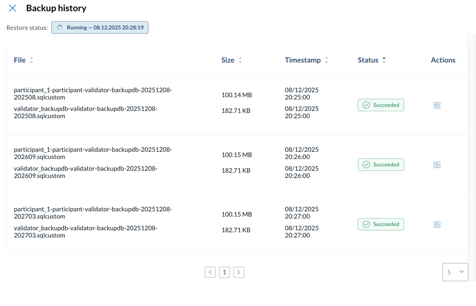
Task: Go to previous page of backups
Action: 210,272
